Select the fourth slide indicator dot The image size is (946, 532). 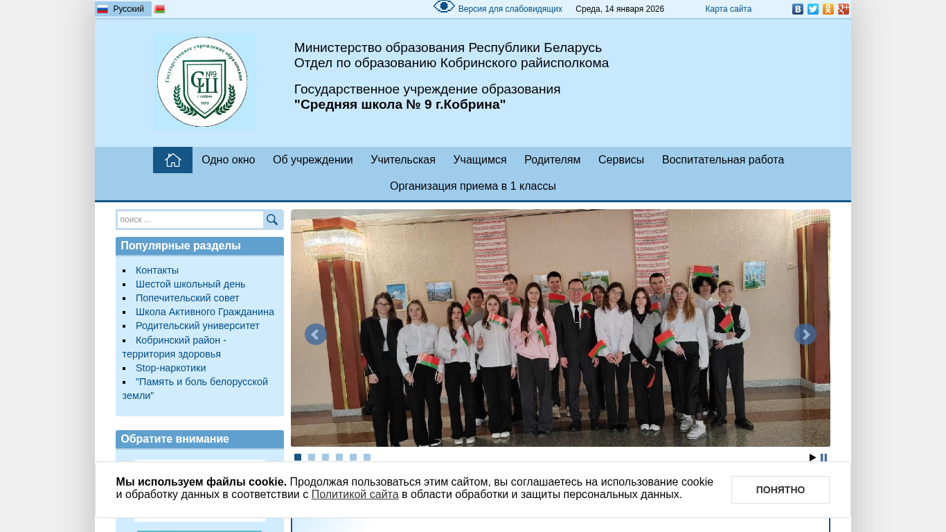click(x=339, y=457)
